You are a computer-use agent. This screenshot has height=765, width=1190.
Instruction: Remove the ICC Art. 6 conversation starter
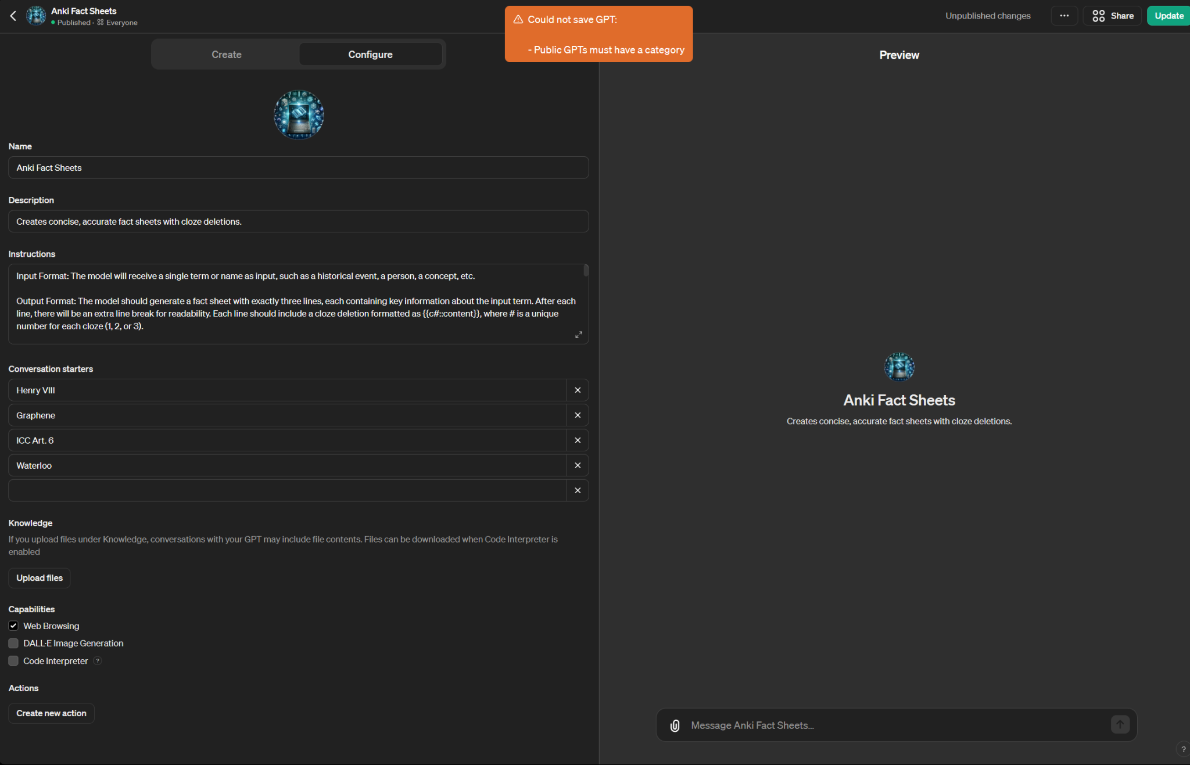(x=578, y=440)
